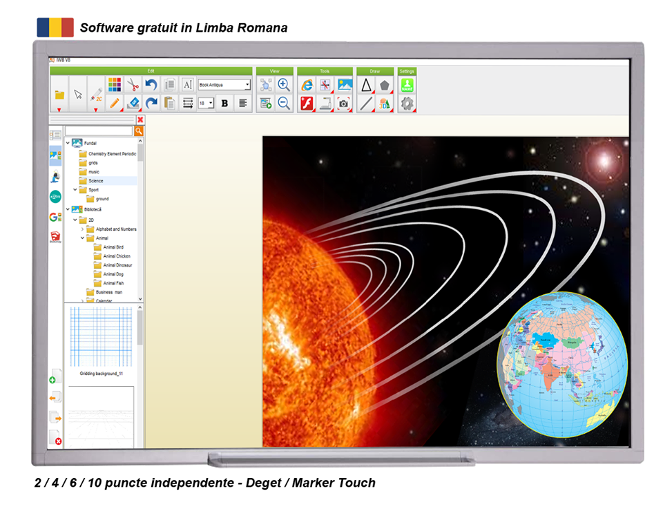The width and height of the screenshot is (663, 509).
Task: Select the Gridding background_11 thumbnail
Action: click(x=101, y=338)
